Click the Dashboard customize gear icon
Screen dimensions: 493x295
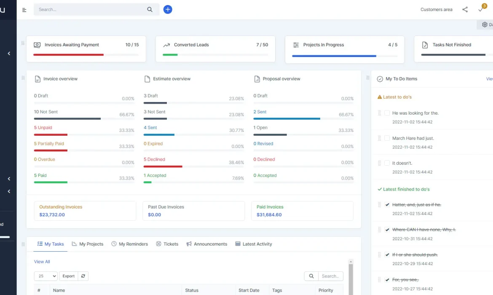point(484,24)
